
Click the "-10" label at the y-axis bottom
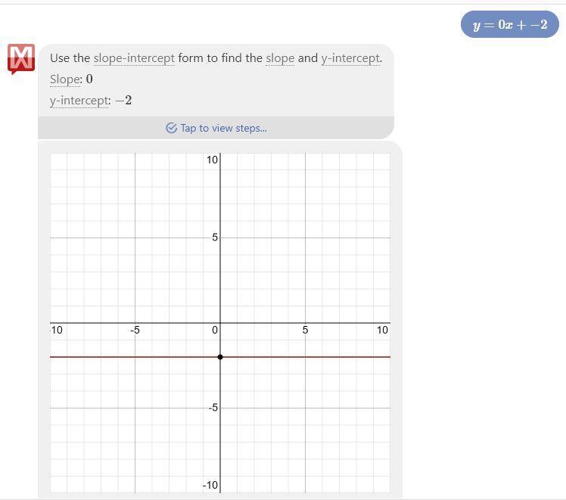(210, 486)
